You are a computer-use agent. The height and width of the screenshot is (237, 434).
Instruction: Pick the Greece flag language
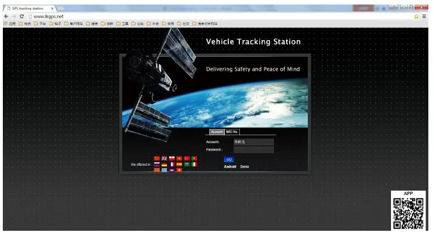(165, 170)
